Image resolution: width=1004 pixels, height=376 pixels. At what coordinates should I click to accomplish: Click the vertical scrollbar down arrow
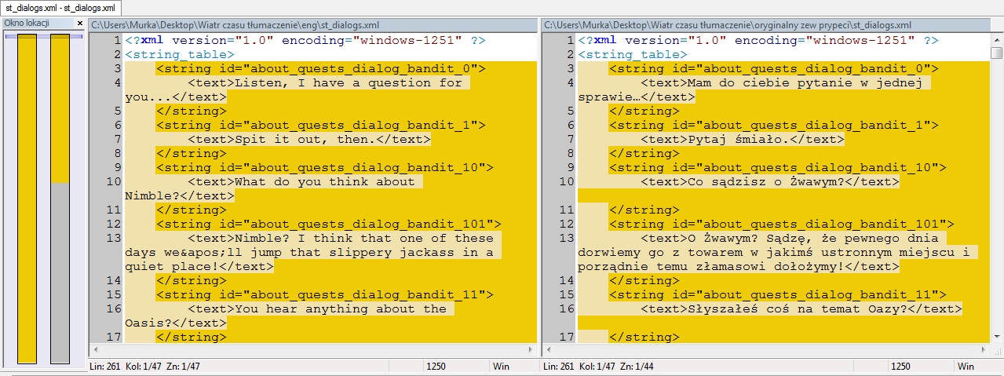point(996,337)
